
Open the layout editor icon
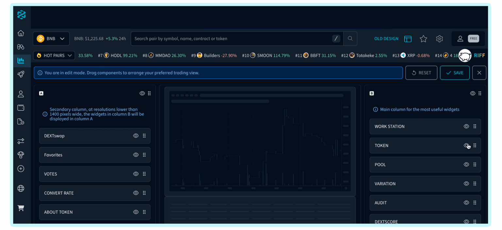click(x=408, y=39)
